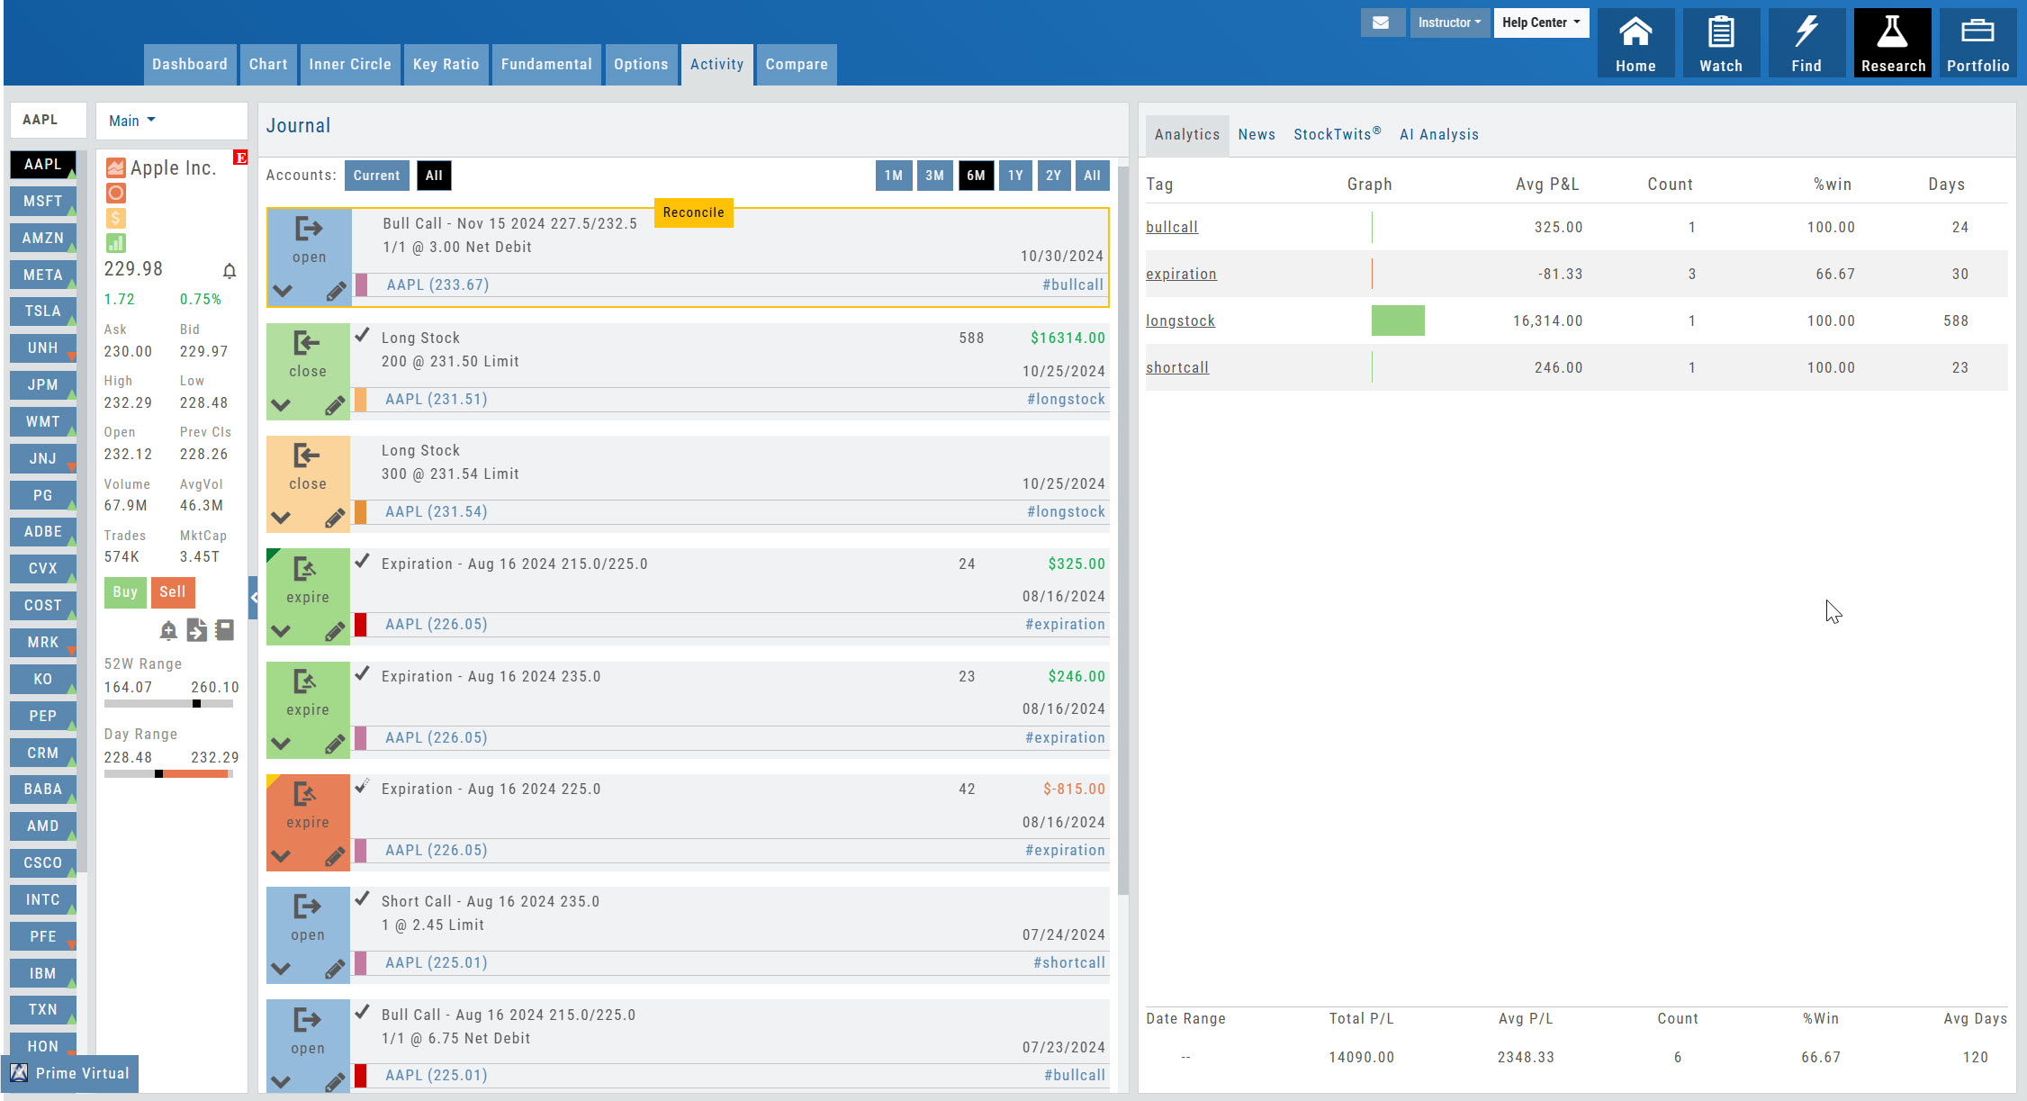Edit the Long Stock 200 entry pencil
Viewport: 2027px width, 1101px height.
335,406
